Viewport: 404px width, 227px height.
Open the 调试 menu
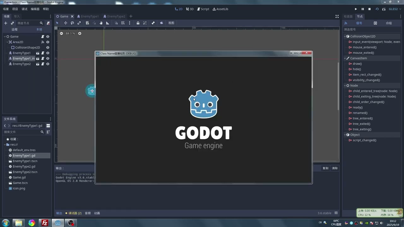coord(24,9)
